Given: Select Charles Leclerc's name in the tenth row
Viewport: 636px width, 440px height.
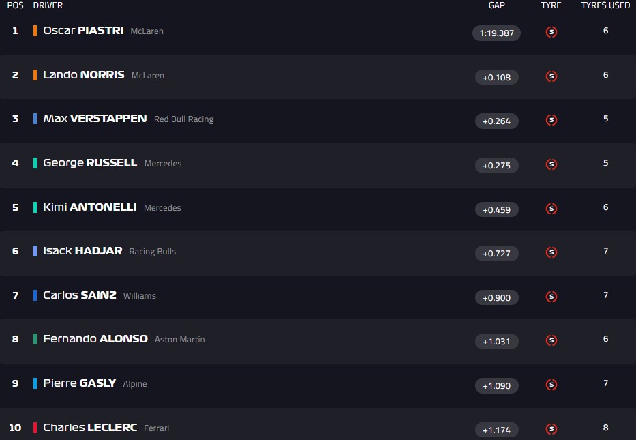Looking at the screenshot, I should 90,428.
